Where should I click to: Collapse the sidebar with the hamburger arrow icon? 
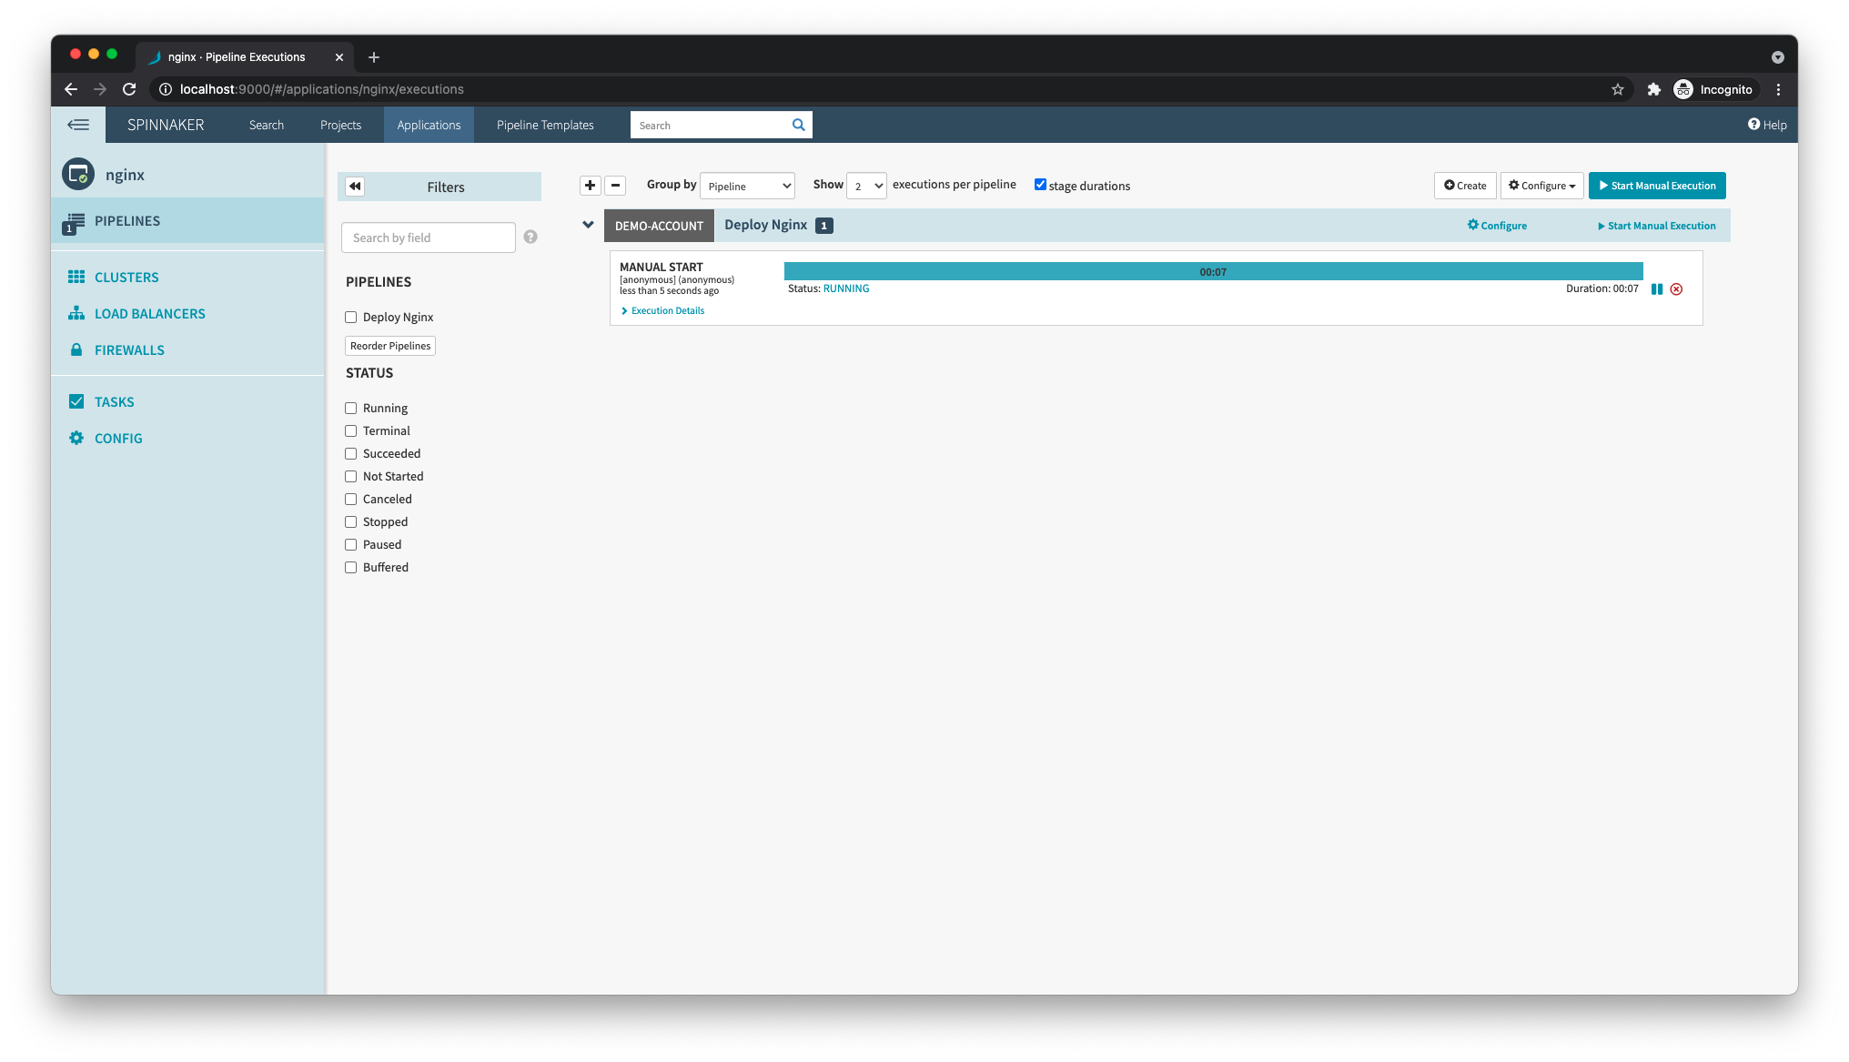pos(78,125)
